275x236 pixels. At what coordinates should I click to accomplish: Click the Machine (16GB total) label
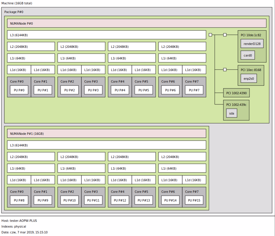tap(17, 3)
